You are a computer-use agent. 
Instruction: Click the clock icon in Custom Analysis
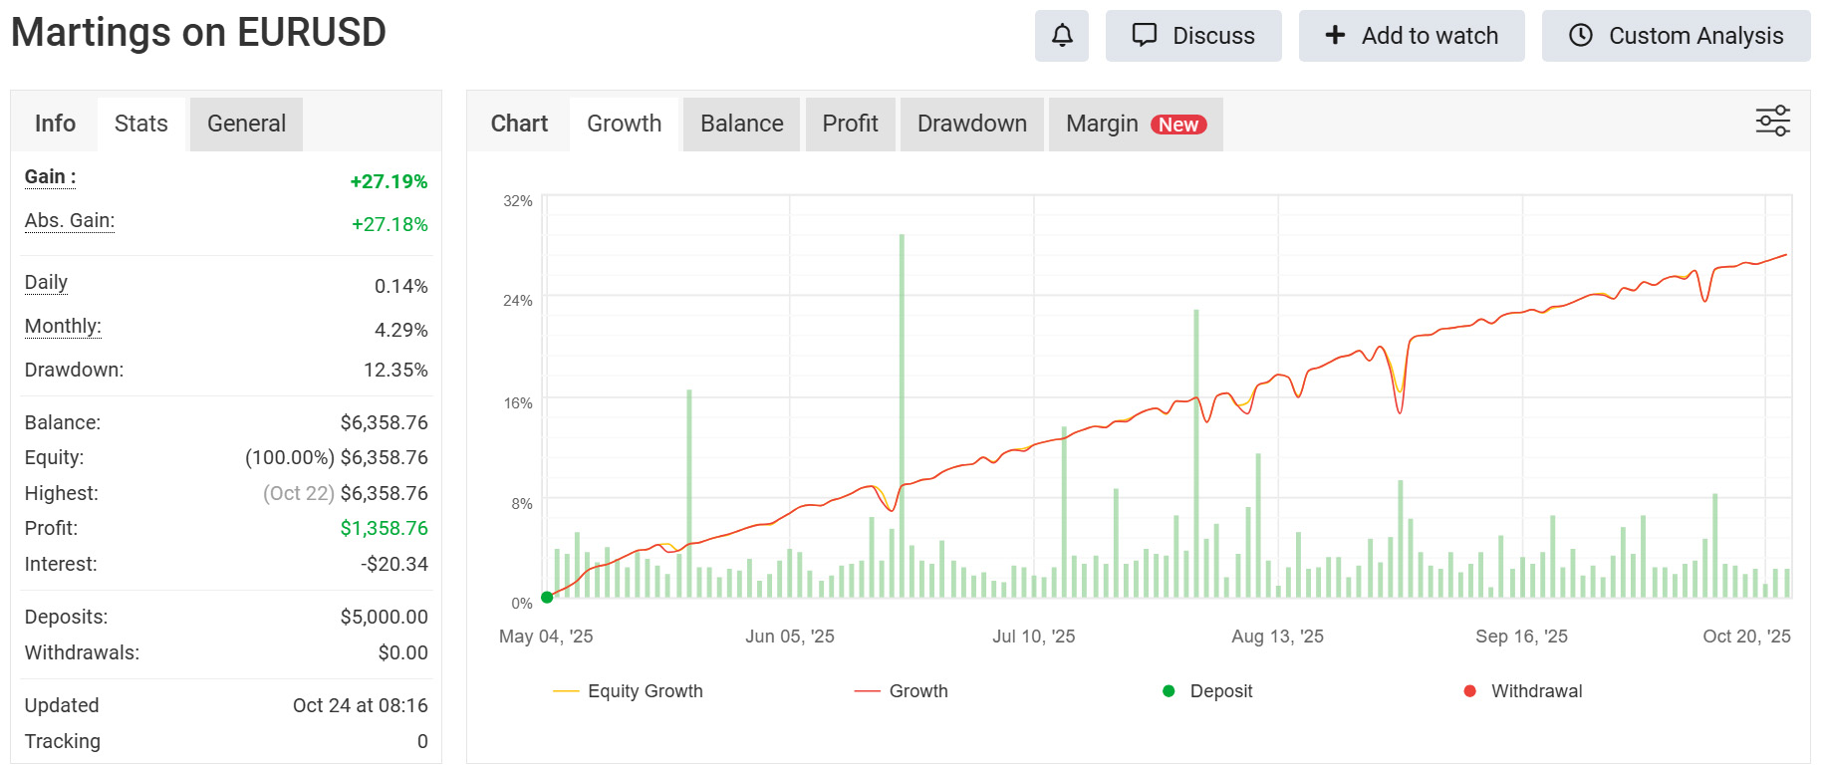(x=1581, y=36)
